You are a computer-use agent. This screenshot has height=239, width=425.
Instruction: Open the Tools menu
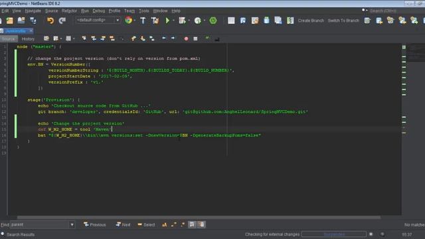(x=144, y=11)
